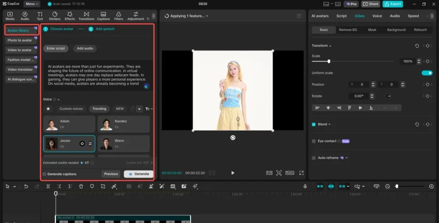This screenshot has height=223, width=439.
Task: Select the Add audio option
Action: tap(85, 48)
